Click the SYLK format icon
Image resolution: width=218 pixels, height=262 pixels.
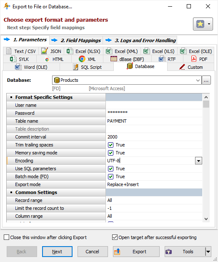tap(13, 59)
